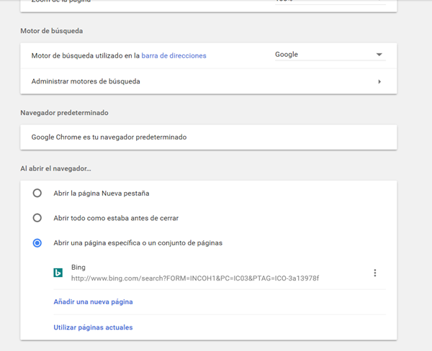Screen dimensions: 432x351
Task: Follow the 'barra de direcciones' link
Action: click(x=174, y=55)
